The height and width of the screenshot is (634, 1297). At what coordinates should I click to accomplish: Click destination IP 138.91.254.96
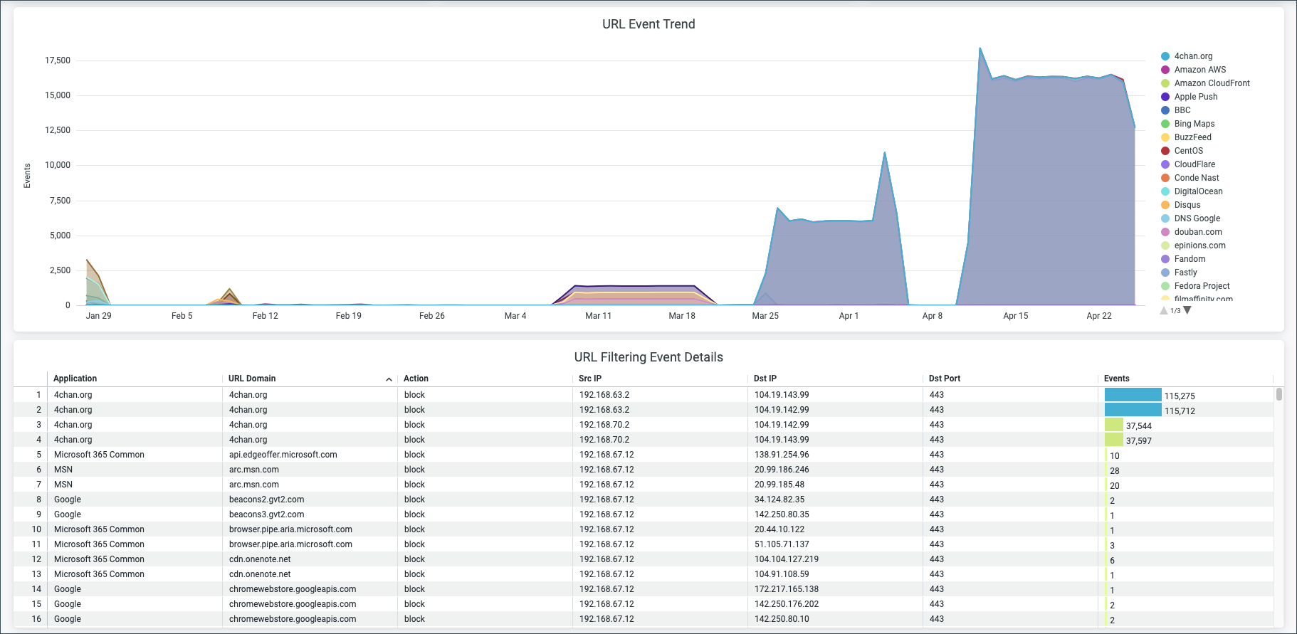point(781,455)
